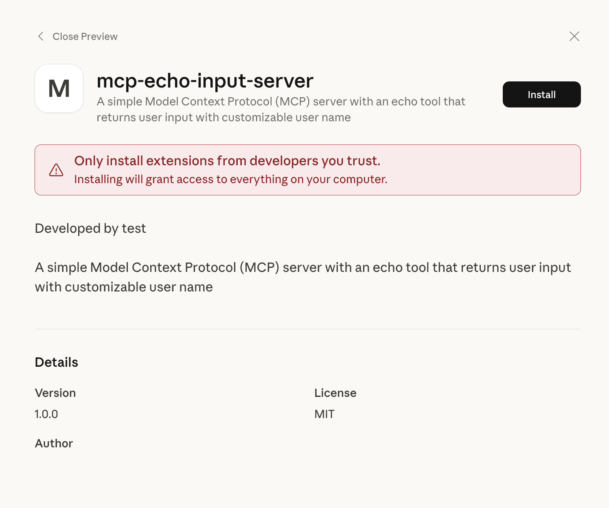Install the mcp-echo-input-server extension
This screenshot has width=609, height=508.
541,94
